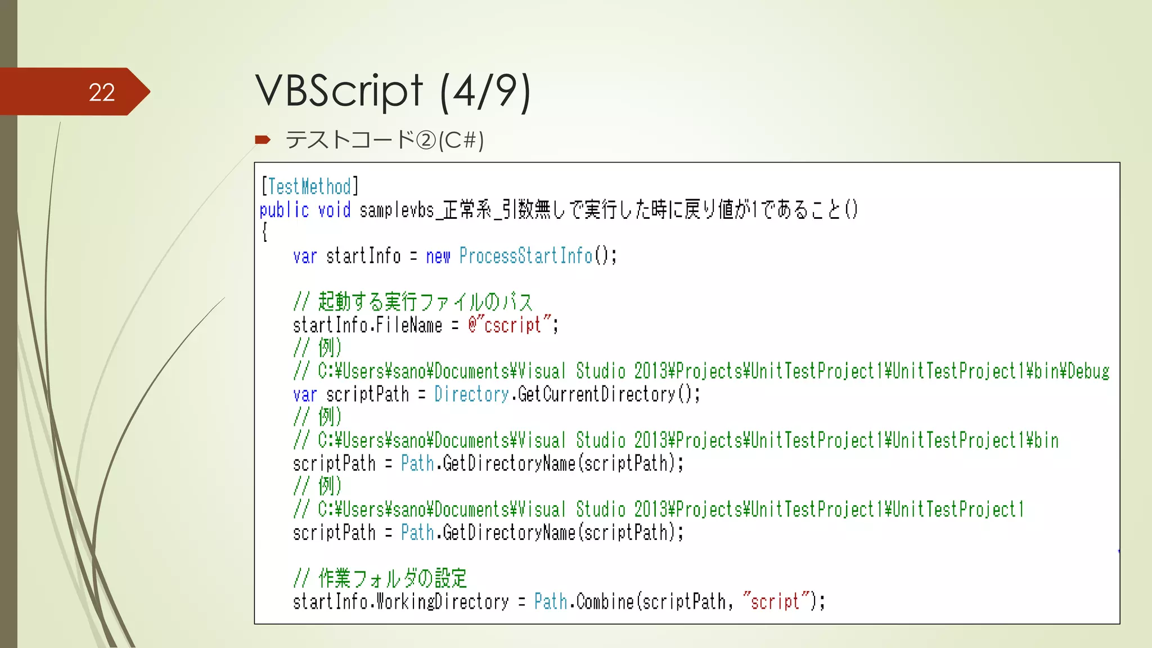Click the comment path ending with \UnitTestProject1\UnitTestProject1
The width and height of the screenshot is (1152, 648).
point(658,510)
